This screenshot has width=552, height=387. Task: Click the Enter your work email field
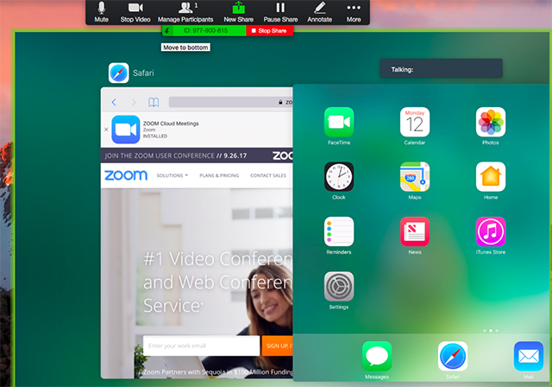201,346
